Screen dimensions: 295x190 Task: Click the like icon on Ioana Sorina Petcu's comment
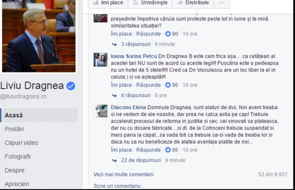(168, 85)
